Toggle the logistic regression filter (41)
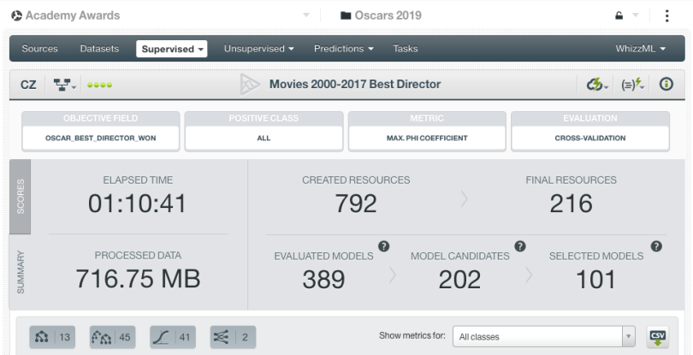Viewport: 693px width, 355px height. 173,337
